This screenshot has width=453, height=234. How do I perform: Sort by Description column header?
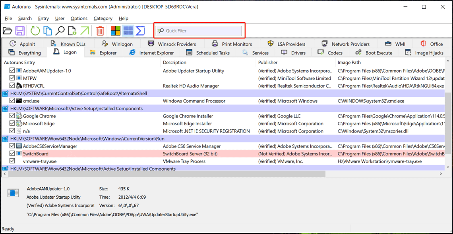pyautogui.click(x=208, y=63)
